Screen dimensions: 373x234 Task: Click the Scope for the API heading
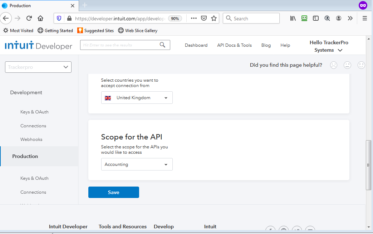pos(132,137)
